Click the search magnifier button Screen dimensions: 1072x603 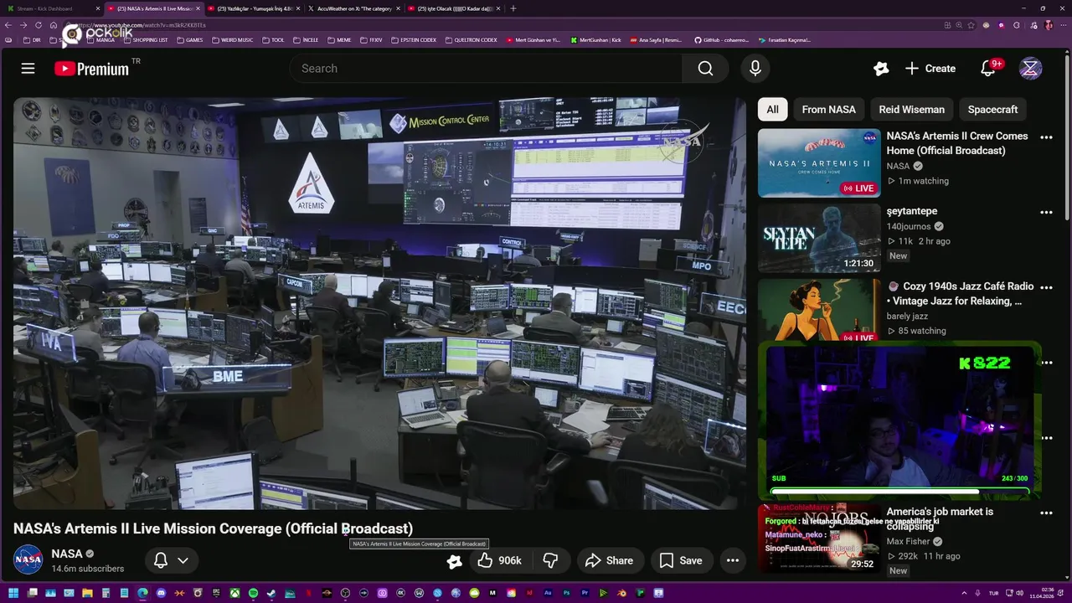click(x=706, y=69)
